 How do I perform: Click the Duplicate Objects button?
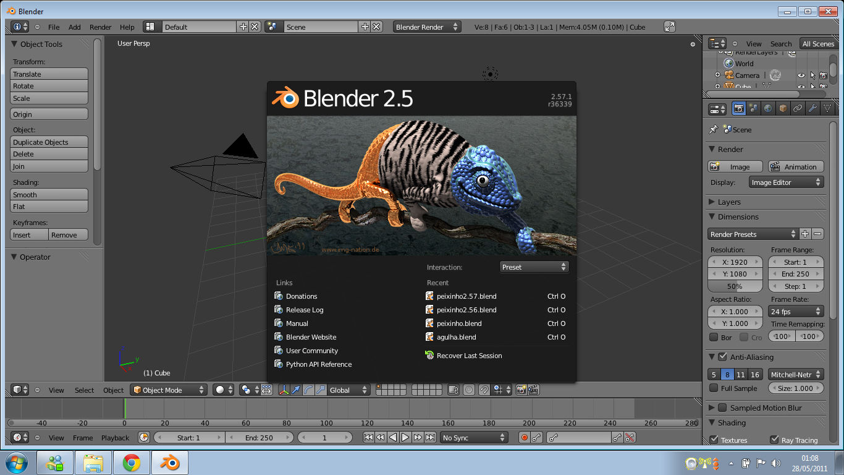point(49,142)
